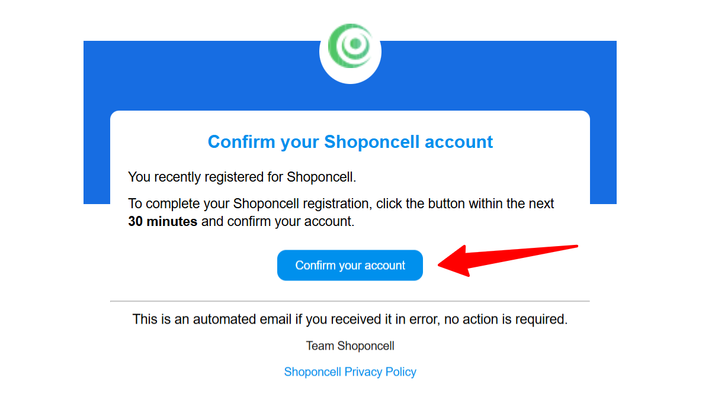Click the horizontal divider line above the disclaimer
The height and width of the screenshot is (407, 715).
(x=350, y=301)
